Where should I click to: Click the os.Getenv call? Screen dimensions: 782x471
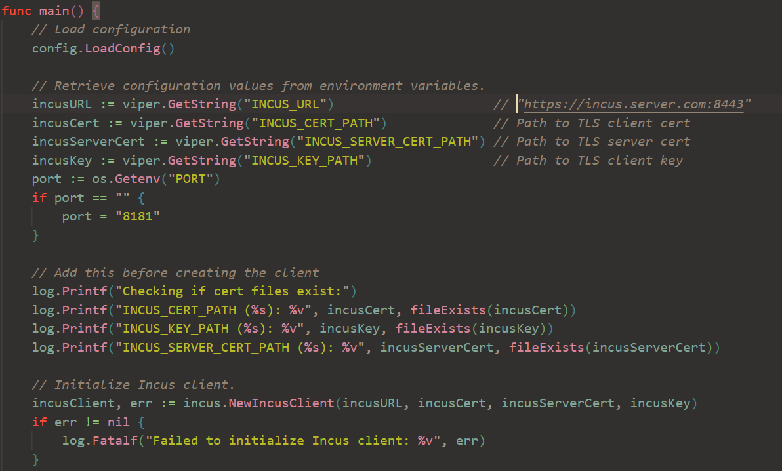click(126, 179)
